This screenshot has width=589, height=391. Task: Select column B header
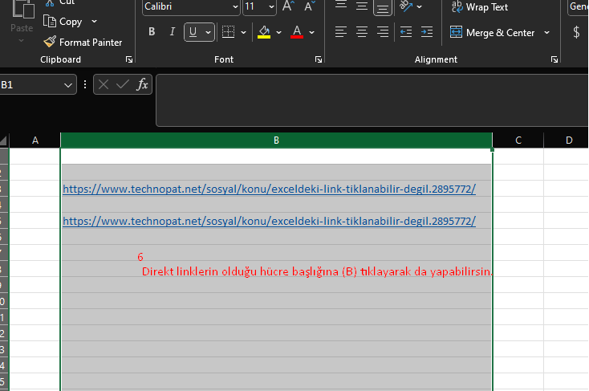point(276,141)
